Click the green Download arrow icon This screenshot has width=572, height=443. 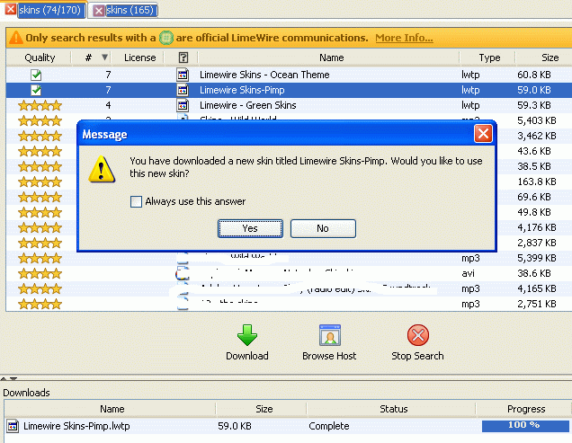(247, 335)
